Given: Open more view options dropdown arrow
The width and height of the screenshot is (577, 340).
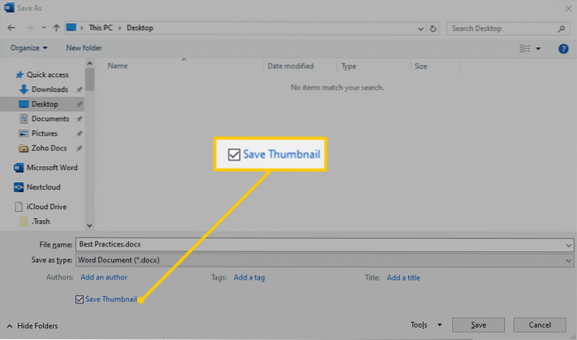Looking at the screenshot, I should pyautogui.click(x=538, y=49).
